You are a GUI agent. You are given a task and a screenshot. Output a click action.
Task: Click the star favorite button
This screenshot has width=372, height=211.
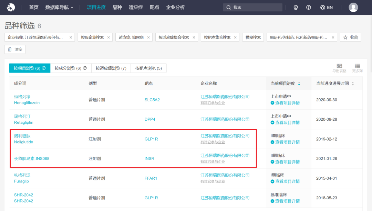(x=350, y=37)
